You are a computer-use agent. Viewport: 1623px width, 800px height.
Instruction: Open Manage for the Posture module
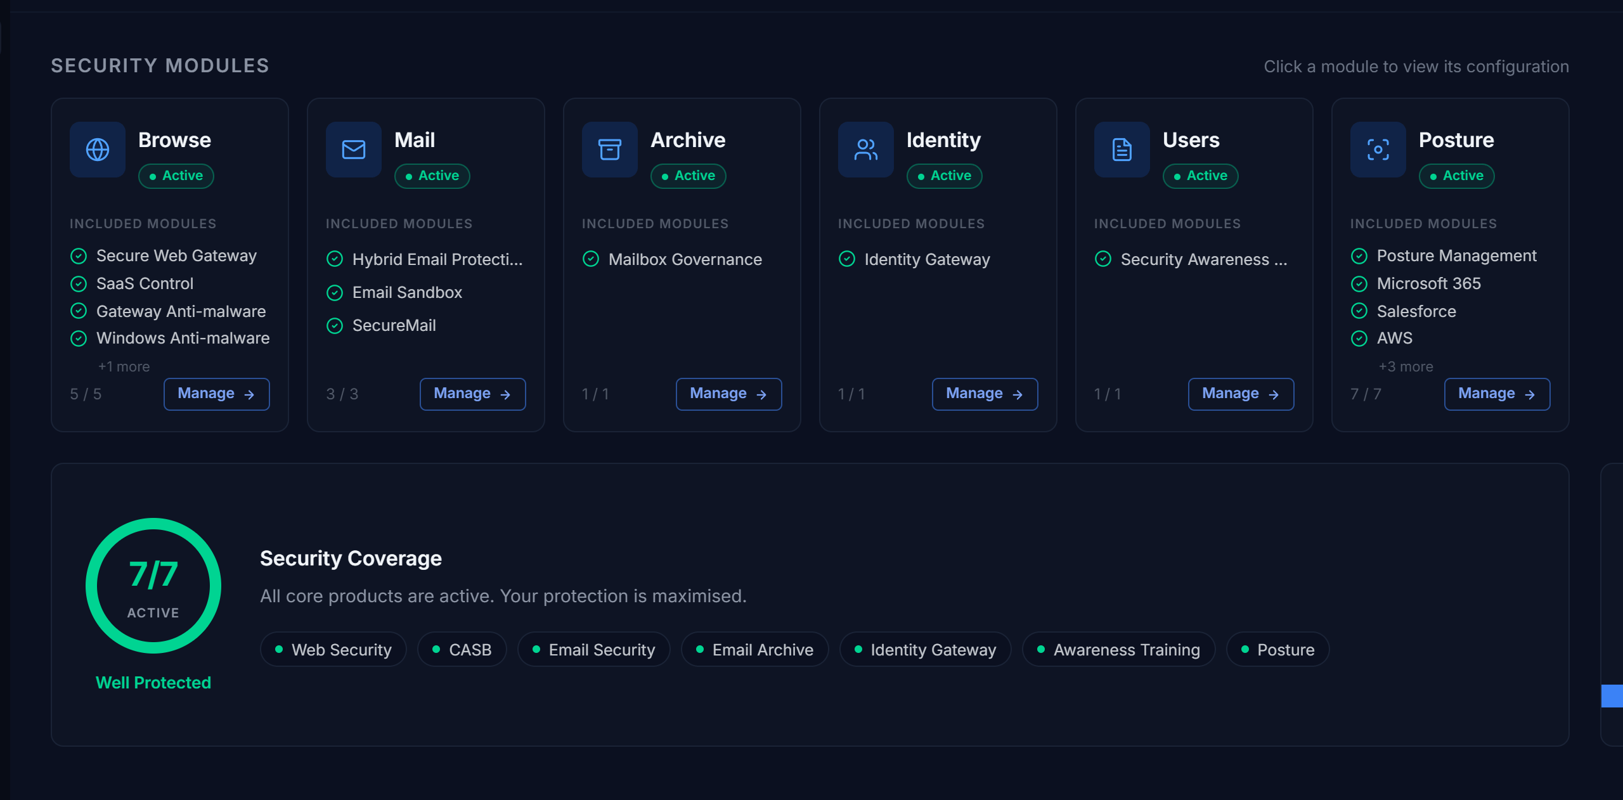[x=1497, y=394]
